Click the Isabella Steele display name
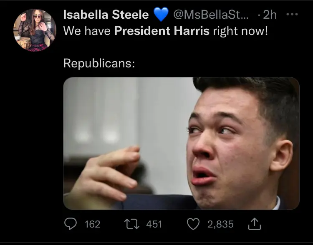This screenshot has width=313, height=245. pyautogui.click(x=106, y=15)
